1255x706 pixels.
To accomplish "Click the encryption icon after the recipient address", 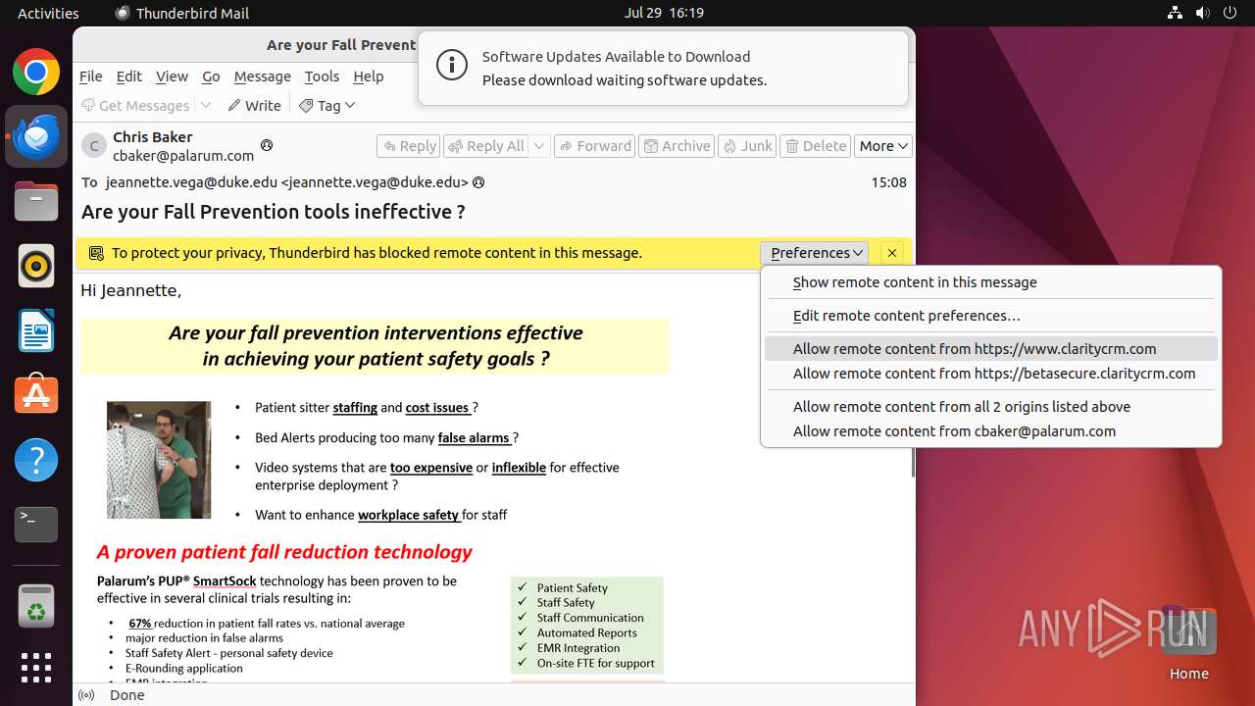I will (478, 182).
